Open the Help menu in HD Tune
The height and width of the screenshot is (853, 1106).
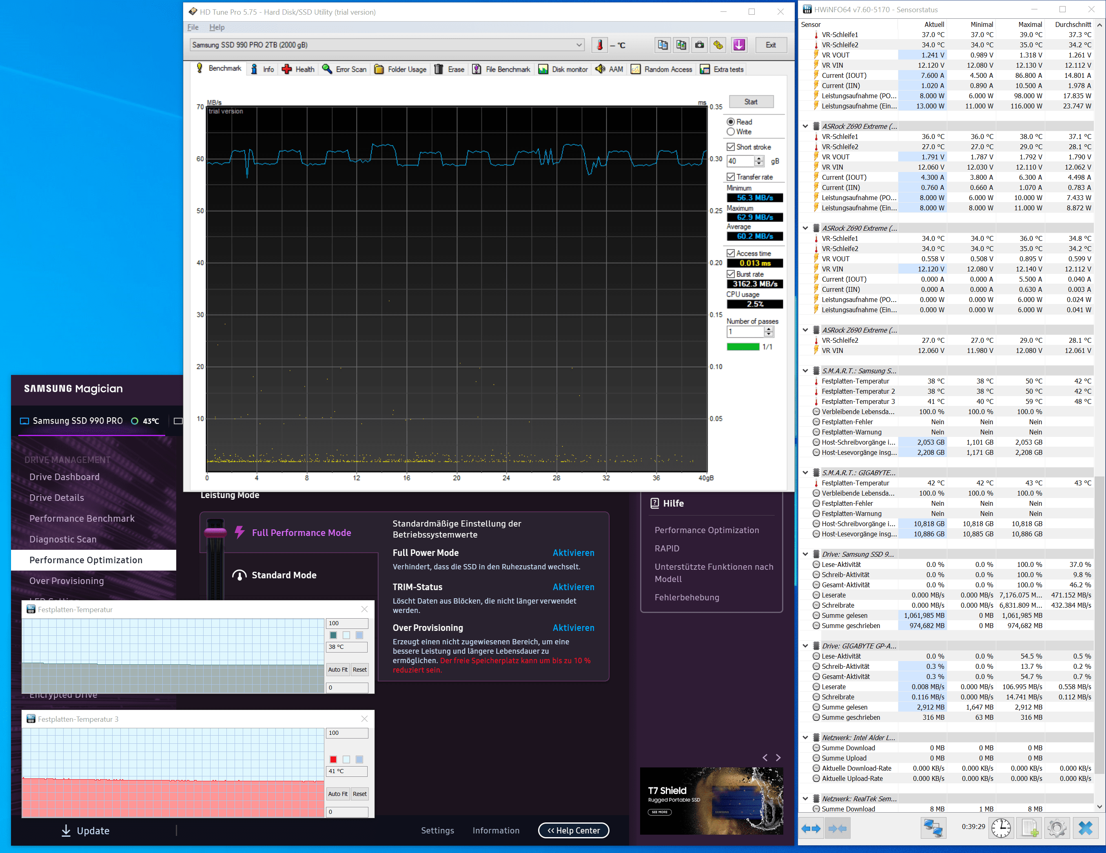tap(217, 27)
